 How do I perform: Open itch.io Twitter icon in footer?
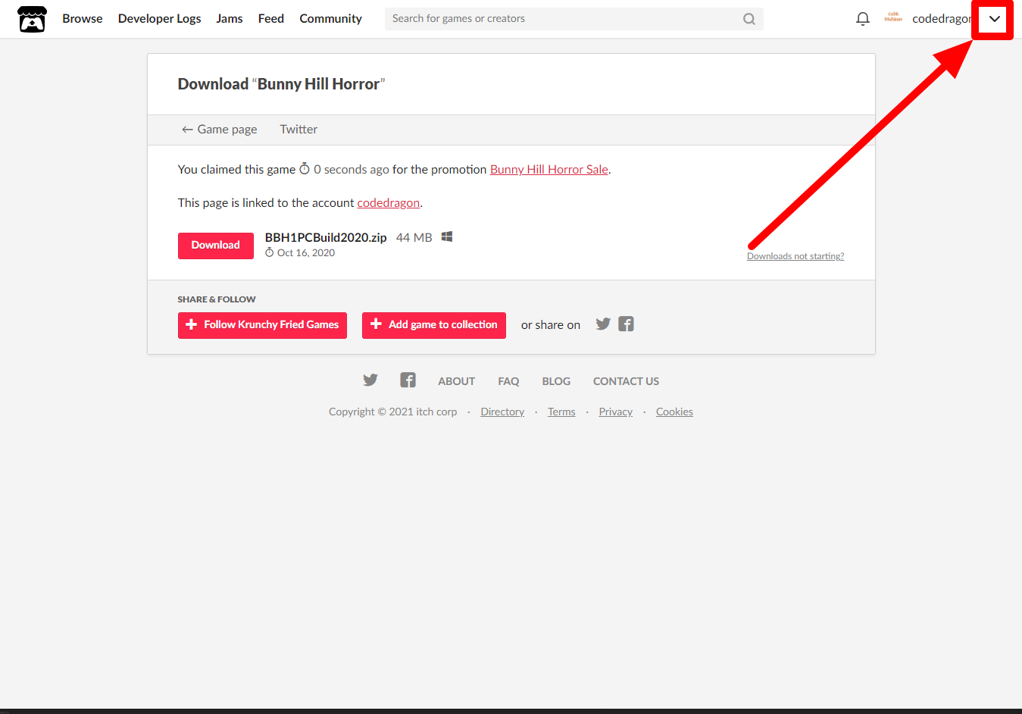[x=370, y=380]
